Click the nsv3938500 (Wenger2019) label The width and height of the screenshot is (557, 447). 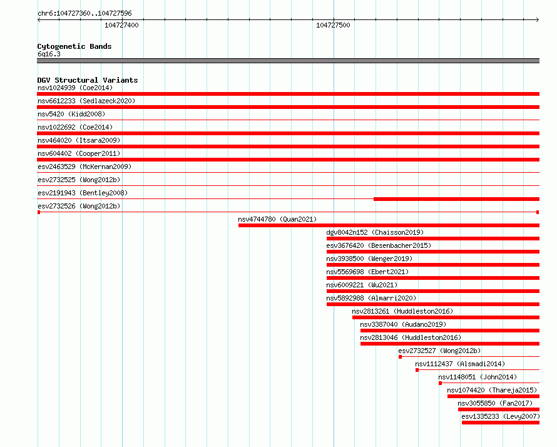click(369, 259)
